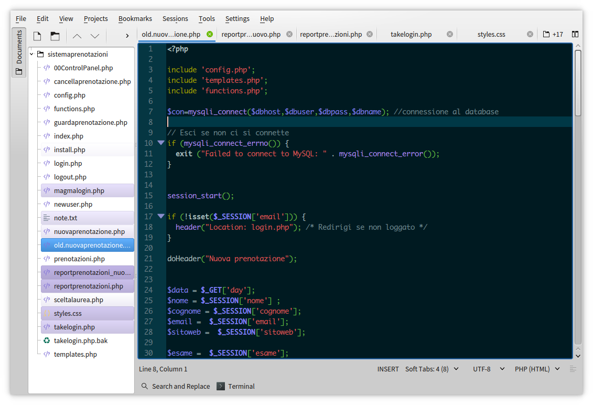Click the editor vertical scrollbar handle
The image size is (593, 405).
pos(578,82)
